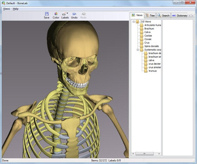Collapse the 210 Views root node
The height and width of the screenshot is (164, 197).
(x=134, y=22)
